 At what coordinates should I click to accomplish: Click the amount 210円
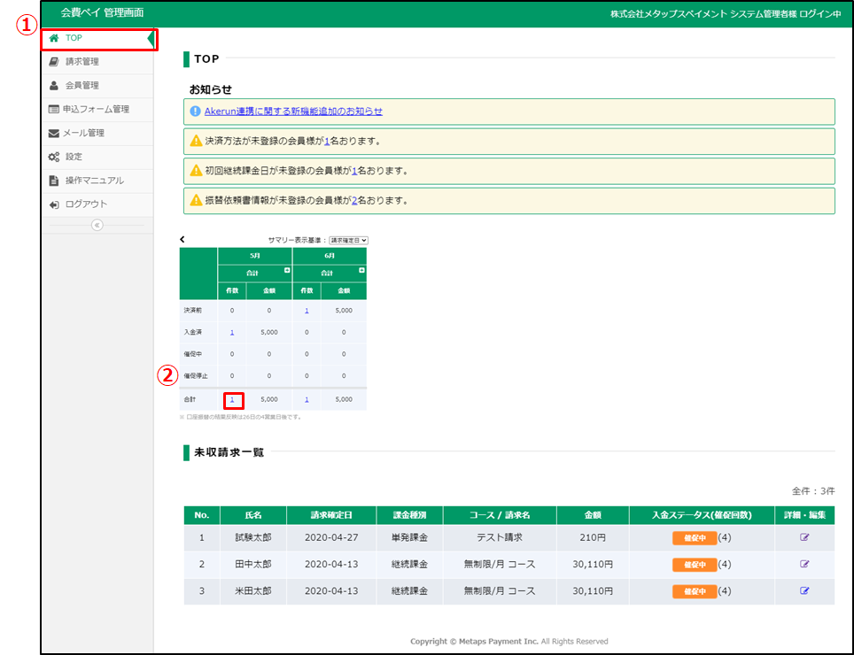(593, 537)
